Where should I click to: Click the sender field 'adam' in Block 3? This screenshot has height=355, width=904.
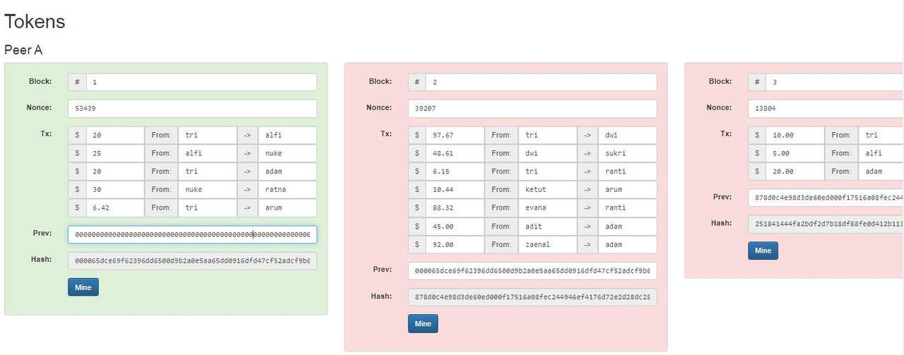(881, 171)
